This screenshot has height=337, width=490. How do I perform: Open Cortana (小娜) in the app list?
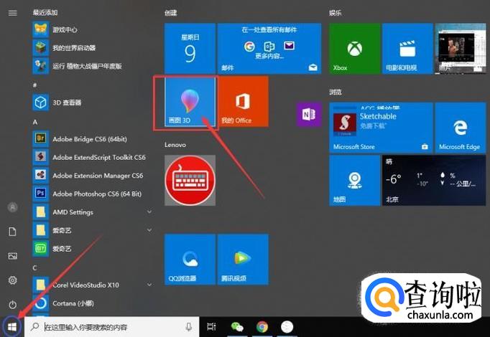click(93, 303)
